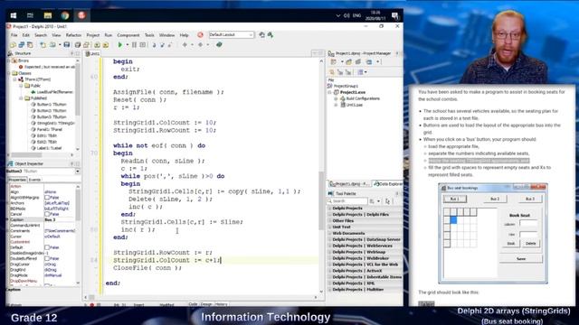This screenshot has width=579, height=325.
Task: Click the first new-items icon in the toolbar
Action: tap(13, 45)
